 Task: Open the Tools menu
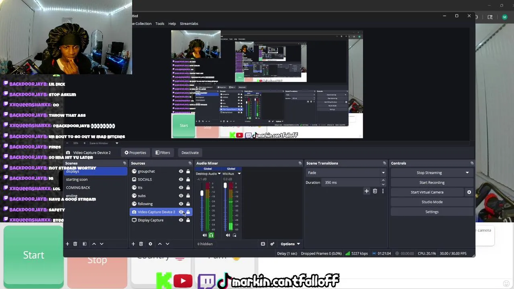tap(160, 24)
